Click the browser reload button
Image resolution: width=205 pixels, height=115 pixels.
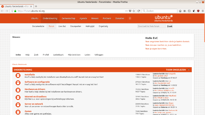139,11
